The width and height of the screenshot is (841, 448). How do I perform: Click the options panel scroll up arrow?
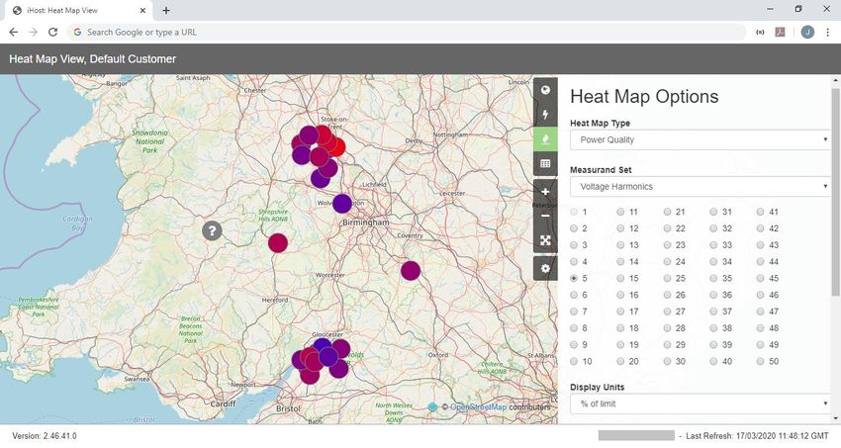pos(835,80)
